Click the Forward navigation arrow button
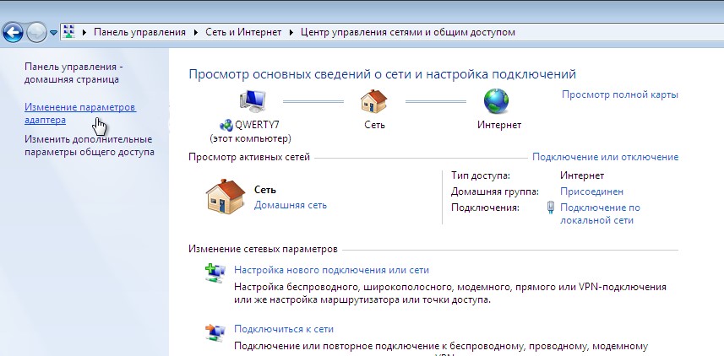 [36, 33]
